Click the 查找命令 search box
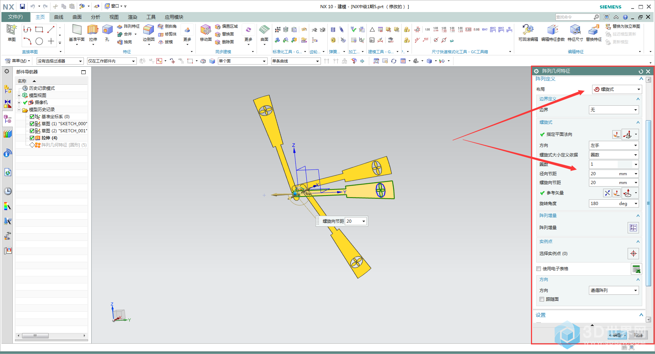Image resolution: width=655 pixels, height=354 pixels. [578, 17]
